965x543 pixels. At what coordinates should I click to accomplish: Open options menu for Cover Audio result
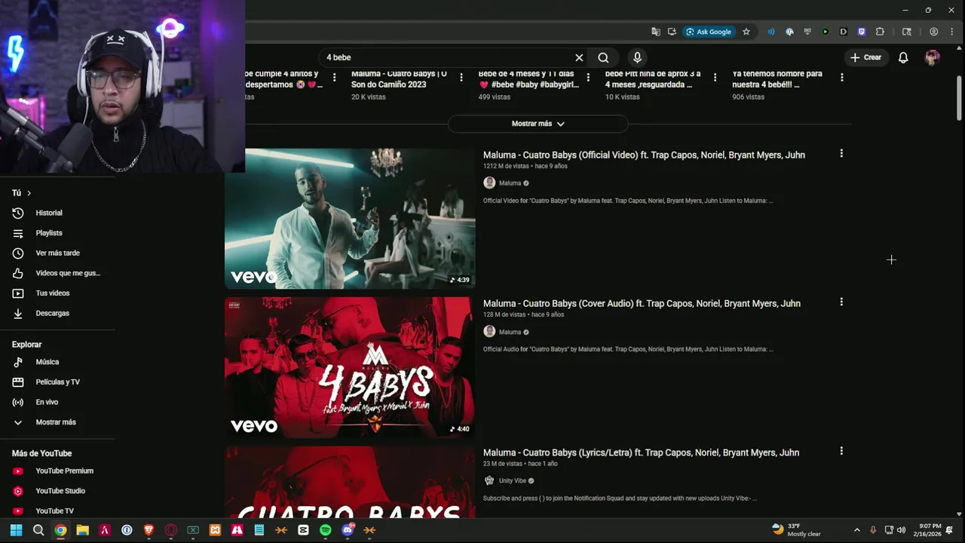coord(841,302)
